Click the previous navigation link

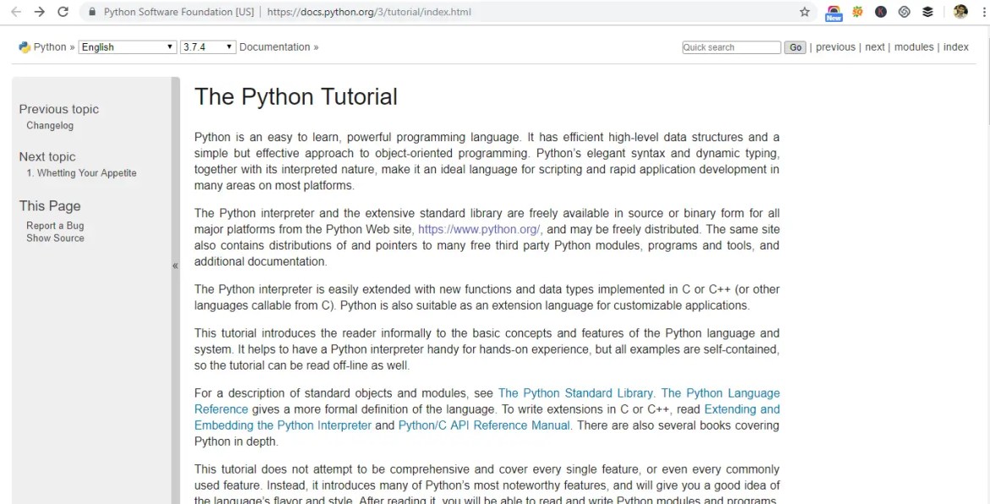pos(835,47)
